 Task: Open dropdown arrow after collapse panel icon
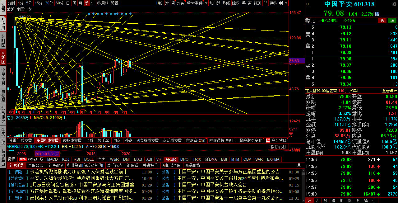tap(286, 3)
